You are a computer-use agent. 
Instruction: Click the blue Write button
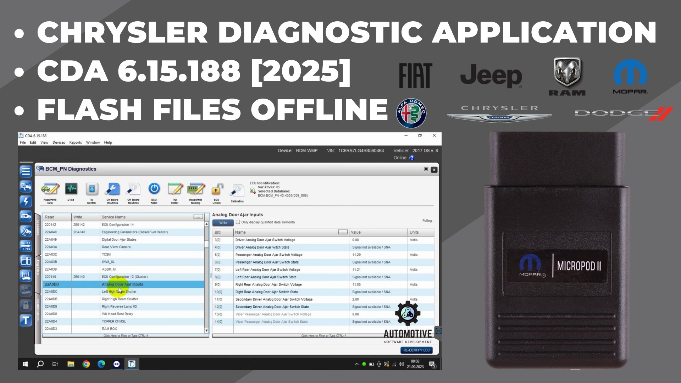[x=223, y=223]
